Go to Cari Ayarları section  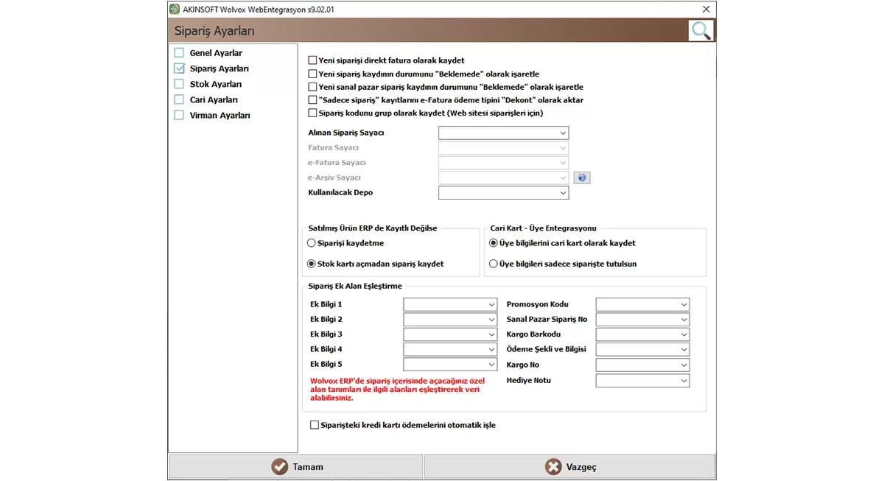(x=213, y=99)
